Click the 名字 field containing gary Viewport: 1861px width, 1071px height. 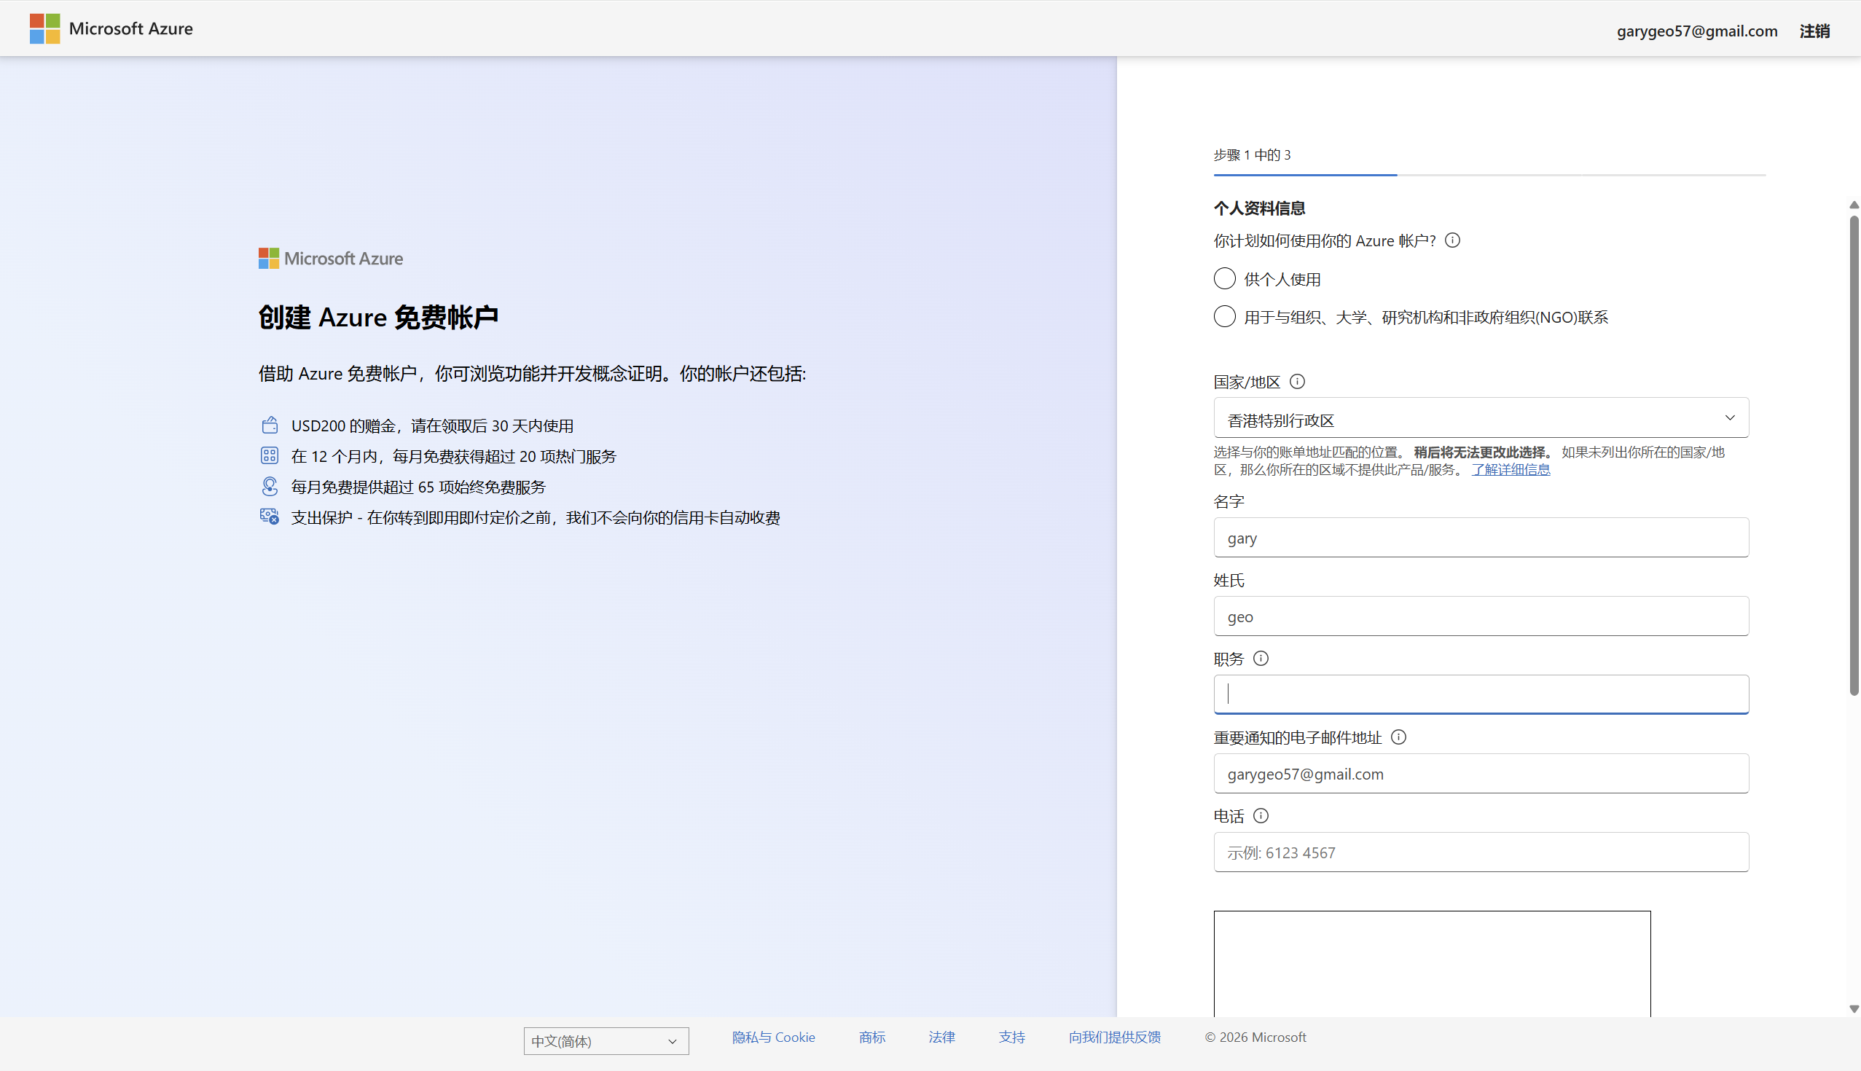pos(1481,538)
